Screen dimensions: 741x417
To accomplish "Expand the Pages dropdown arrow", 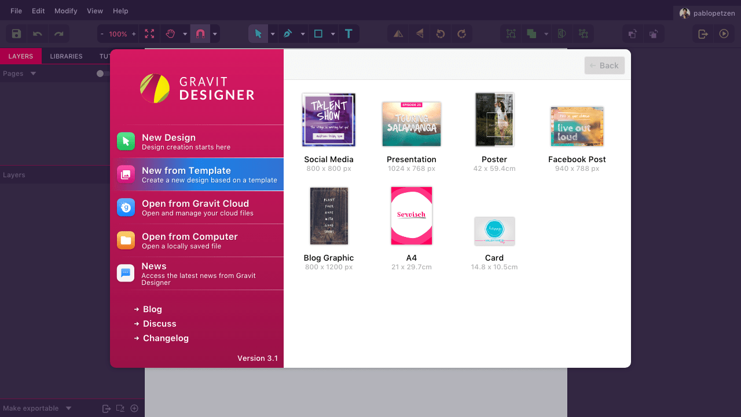I will click(x=33, y=74).
